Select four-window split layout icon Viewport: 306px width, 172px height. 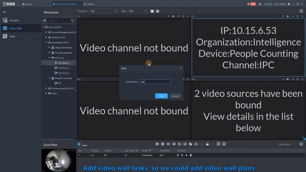[x=163, y=144]
